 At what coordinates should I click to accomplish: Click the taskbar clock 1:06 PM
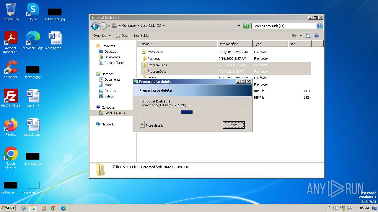(363, 208)
